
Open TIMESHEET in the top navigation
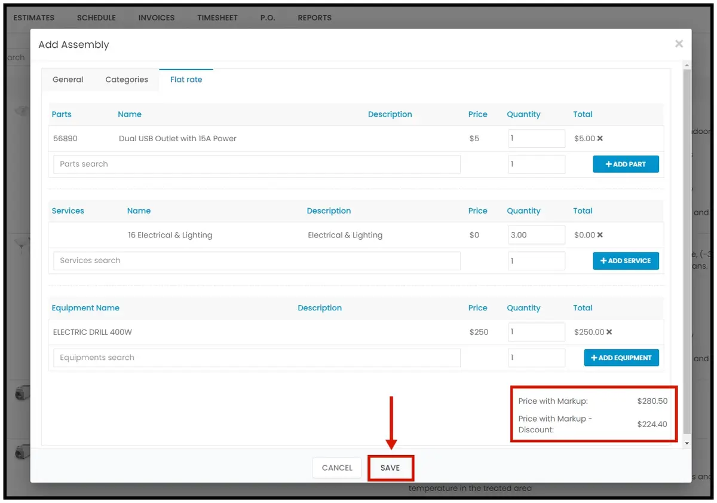point(217,18)
